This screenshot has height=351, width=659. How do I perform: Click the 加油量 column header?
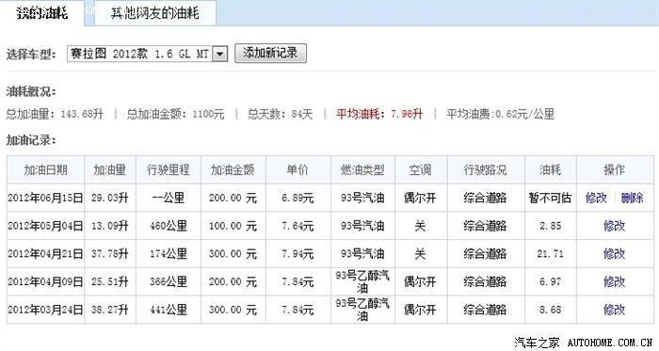(x=110, y=169)
